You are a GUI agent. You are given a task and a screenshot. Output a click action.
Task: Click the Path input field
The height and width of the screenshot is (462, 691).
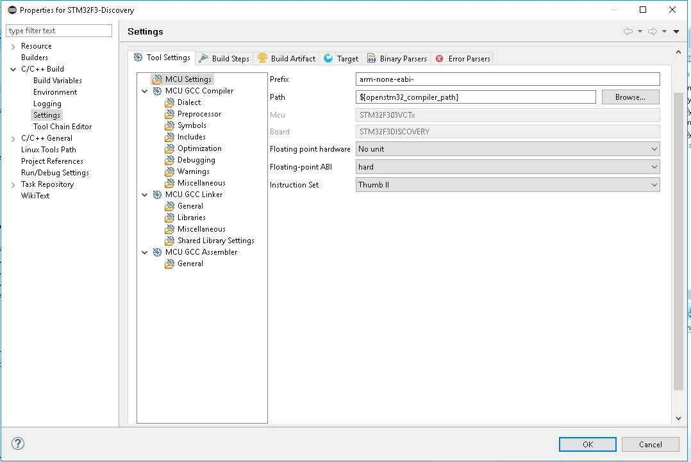(x=476, y=97)
